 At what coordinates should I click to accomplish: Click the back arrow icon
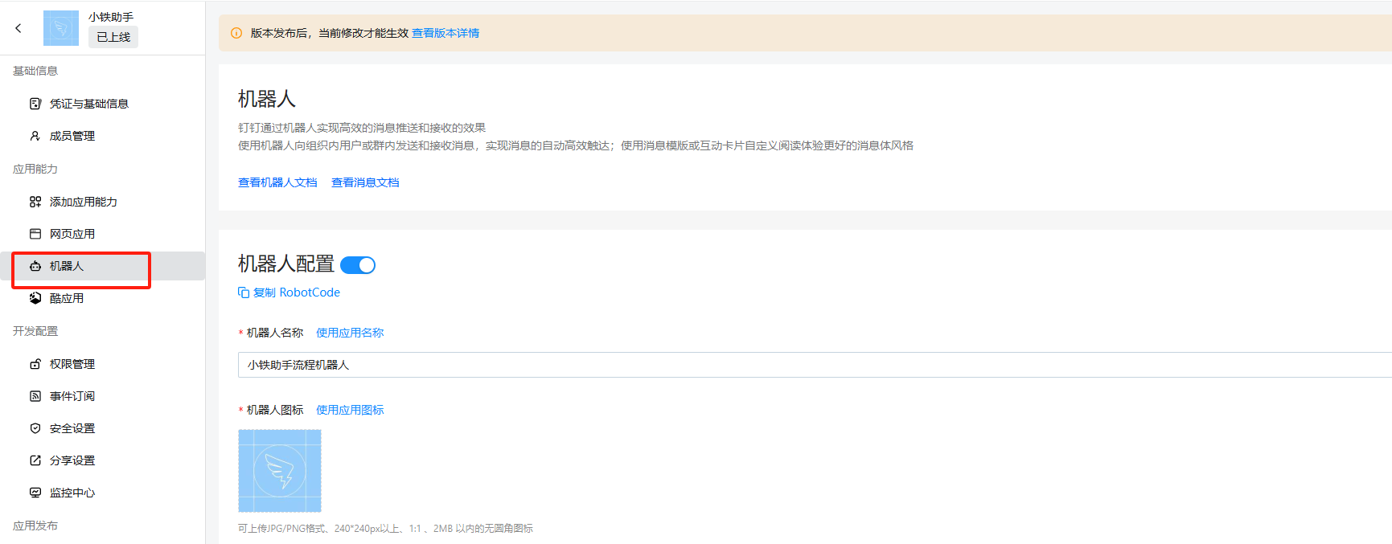(x=18, y=28)
